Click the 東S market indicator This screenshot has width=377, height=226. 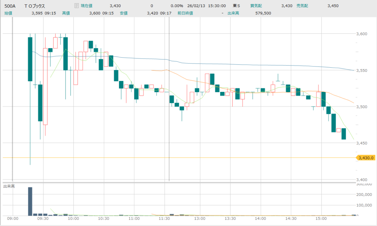(x=237, y=6)
